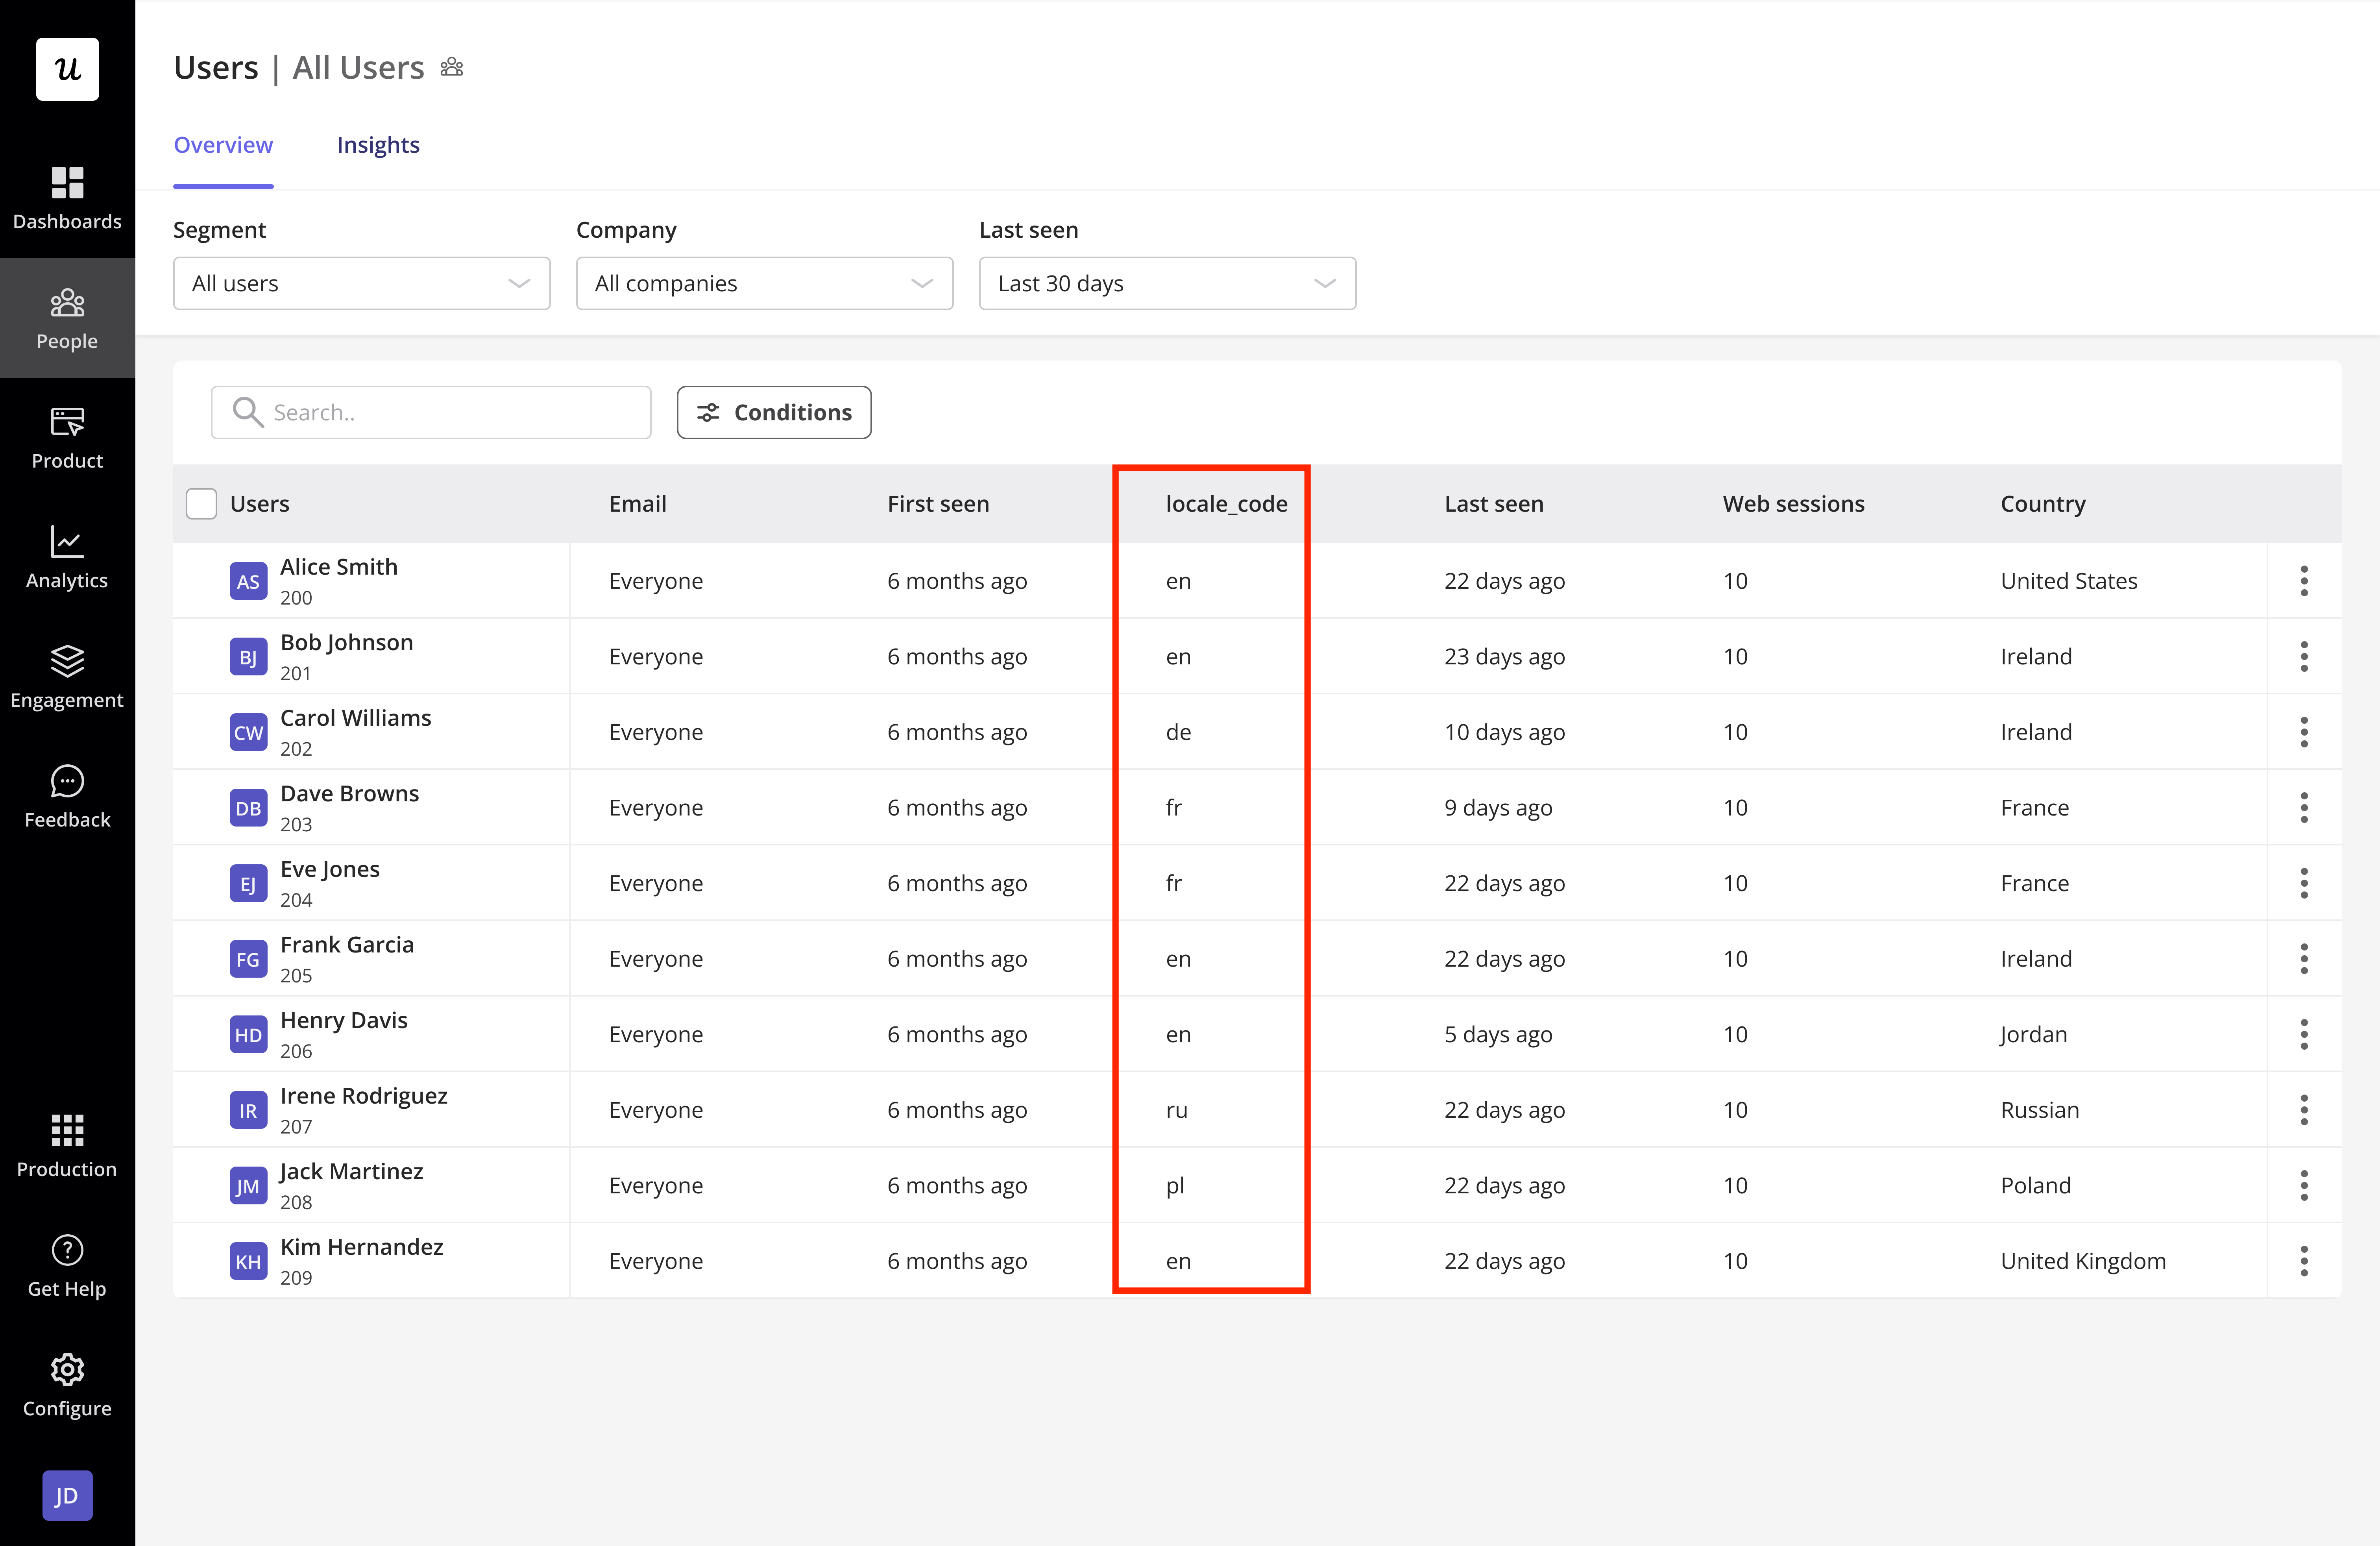Click the AS avatar for Alice Smith
The height and width of the screenshot is (1546, 2380).
coord(248,581)
